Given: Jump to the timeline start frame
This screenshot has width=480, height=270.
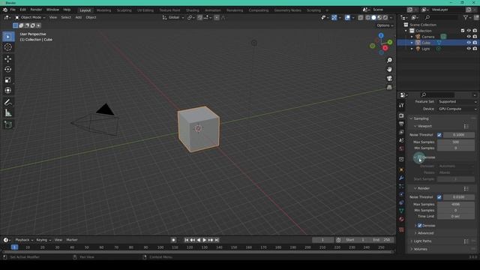Looking at the screenshot, I should coord(187,240).
